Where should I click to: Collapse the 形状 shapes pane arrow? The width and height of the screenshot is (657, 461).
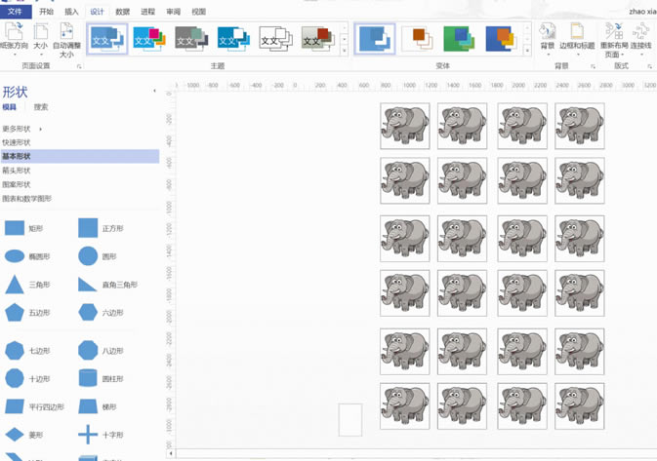pos(155,92)
